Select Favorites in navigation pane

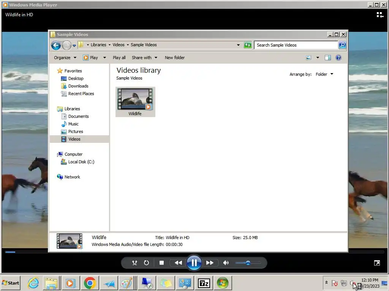73,71
